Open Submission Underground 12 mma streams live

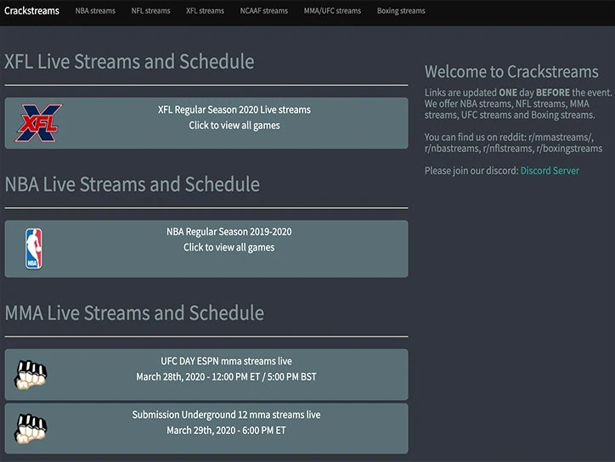point(226,415)
